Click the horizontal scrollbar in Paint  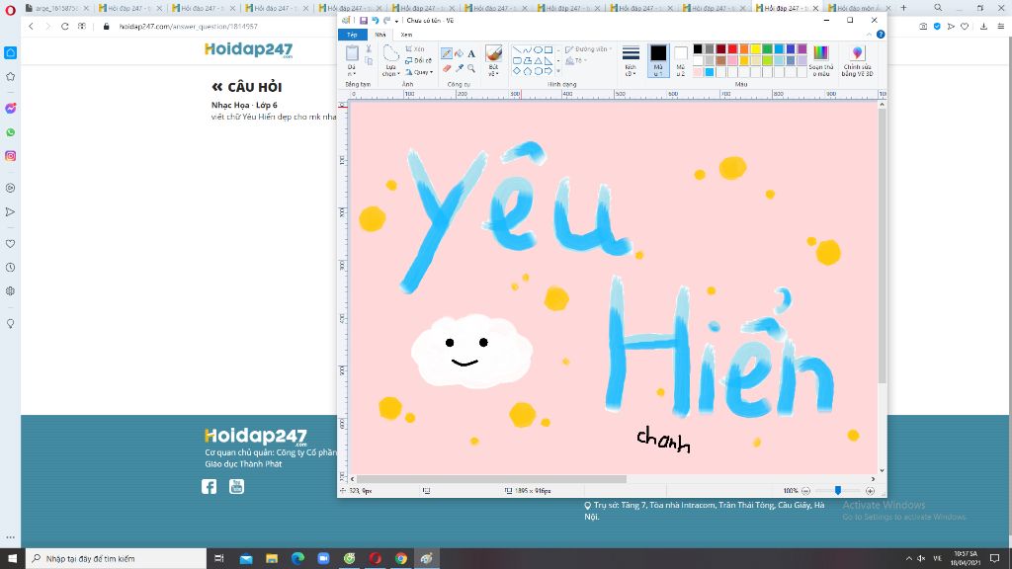(x=491, y=479)
